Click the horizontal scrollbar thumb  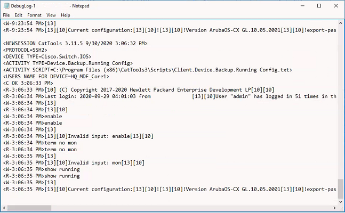(x=29, y=208)
